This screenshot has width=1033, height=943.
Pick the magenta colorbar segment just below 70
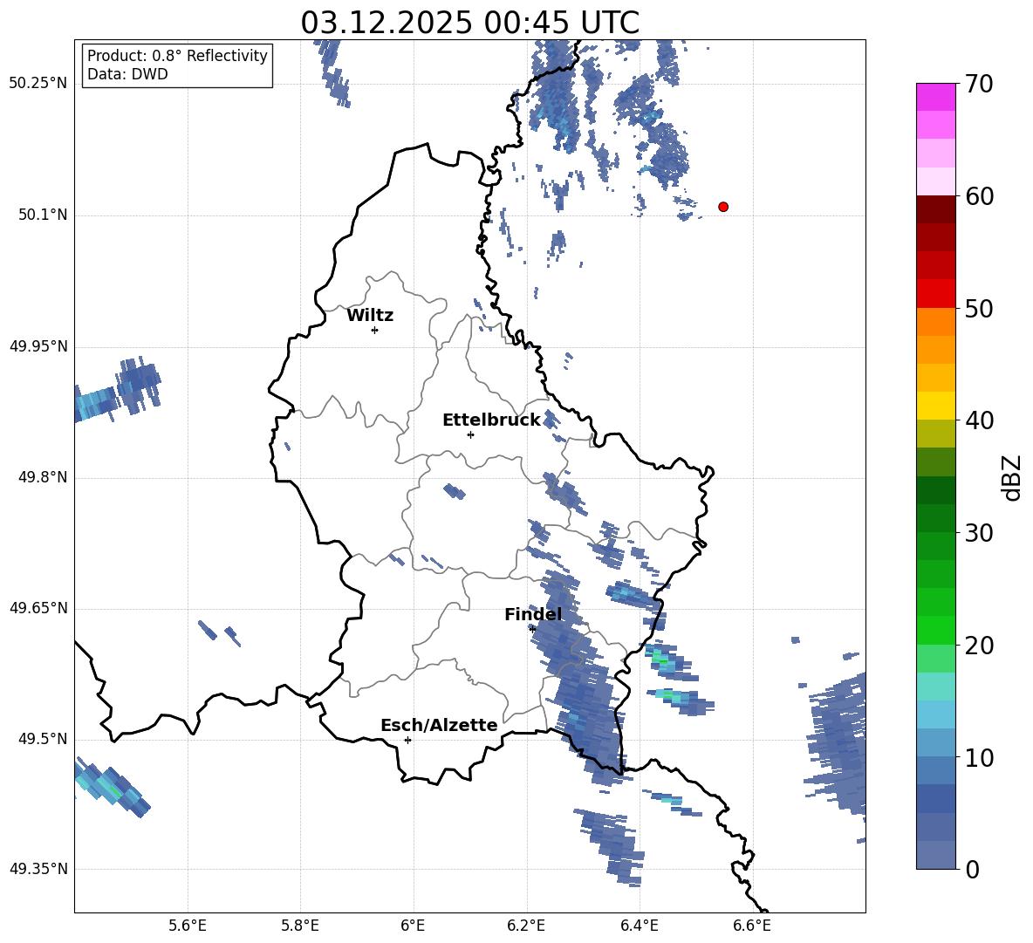tap(935, 98)
